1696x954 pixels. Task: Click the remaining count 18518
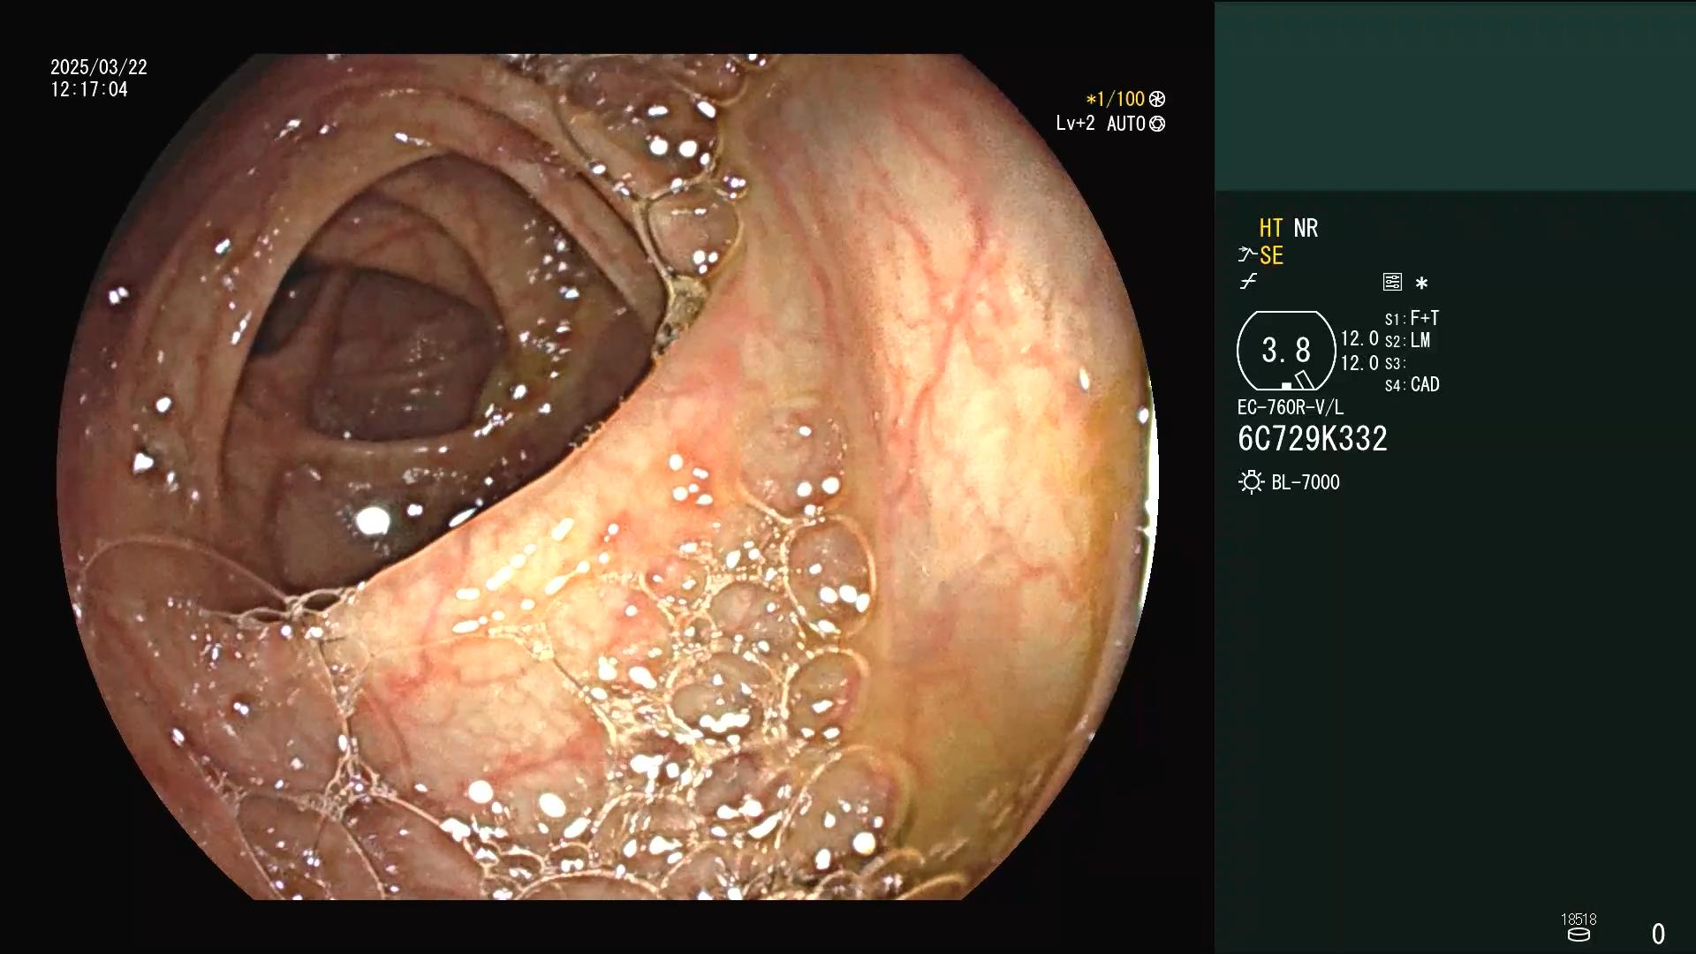point(1579,920)
